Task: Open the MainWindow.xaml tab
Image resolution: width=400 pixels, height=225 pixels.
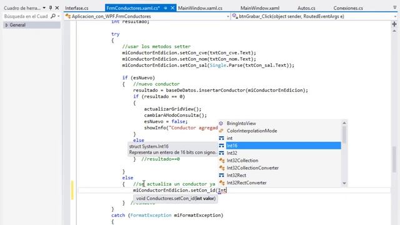Action: coord(260,8)
